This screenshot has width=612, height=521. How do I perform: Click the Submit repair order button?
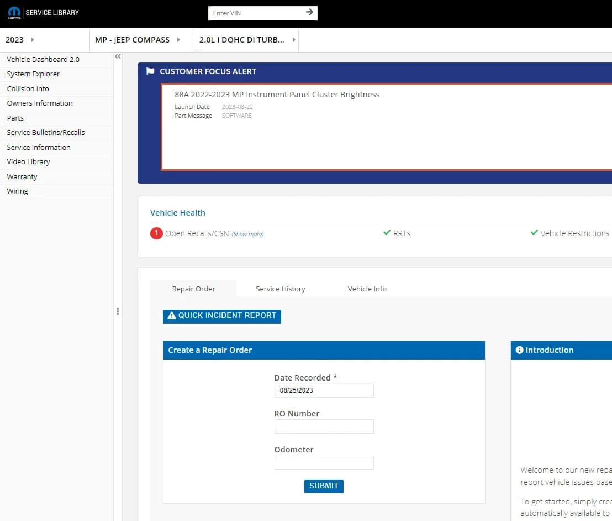click(x=324, y=486)
